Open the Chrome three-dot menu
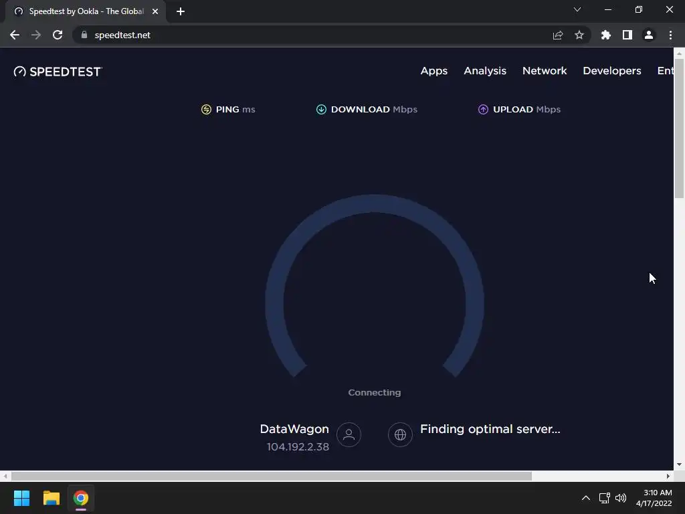Image resolution: width=685 pixels, height=514 pixels. click(x=670, y=35)
